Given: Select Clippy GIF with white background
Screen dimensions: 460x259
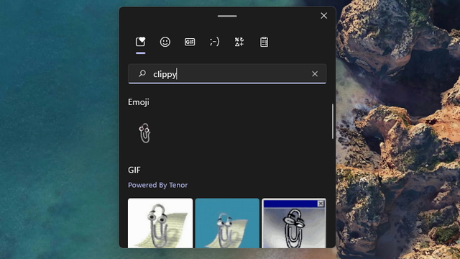Looking at the screenshot, I should pyautogui.click(x=160, y=223).
